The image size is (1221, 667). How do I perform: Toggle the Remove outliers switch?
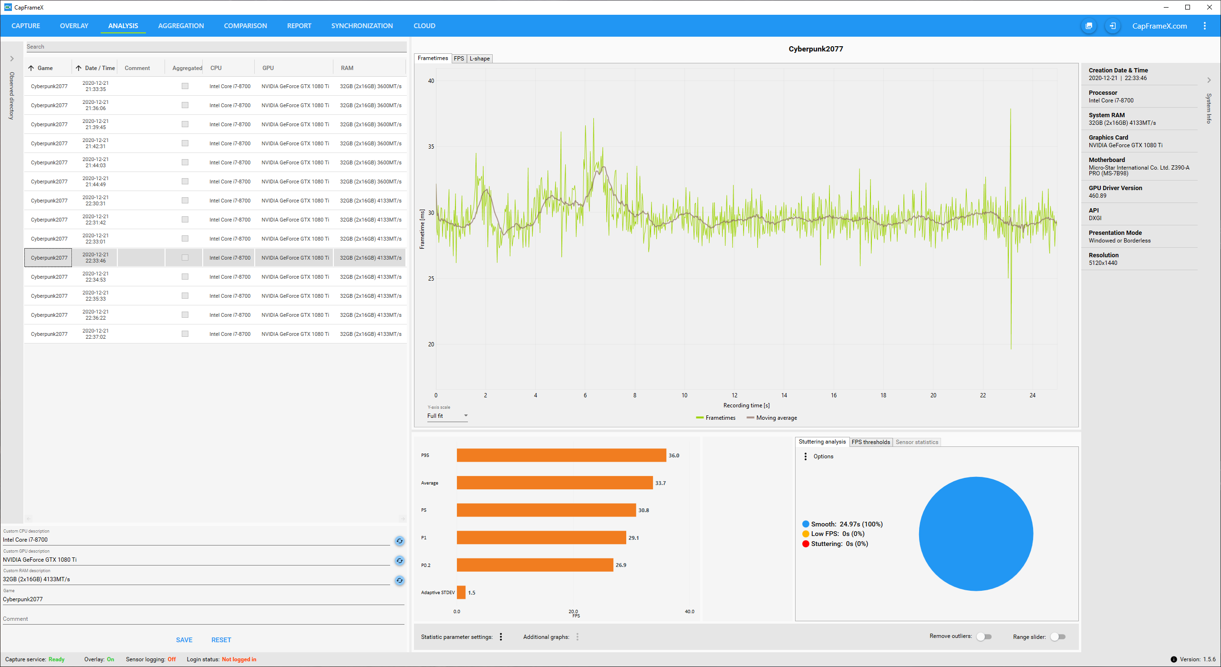(983, 637)
